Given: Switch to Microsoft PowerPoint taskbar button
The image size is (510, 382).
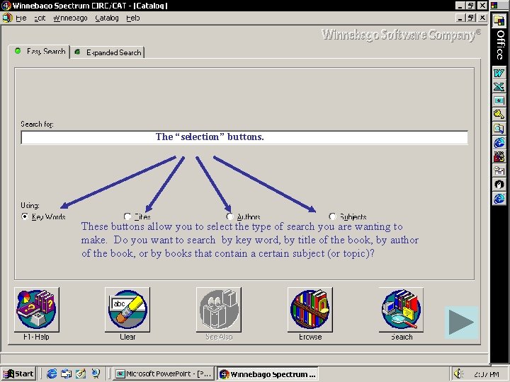Looking at the screenshot, I should pos(164,374).
